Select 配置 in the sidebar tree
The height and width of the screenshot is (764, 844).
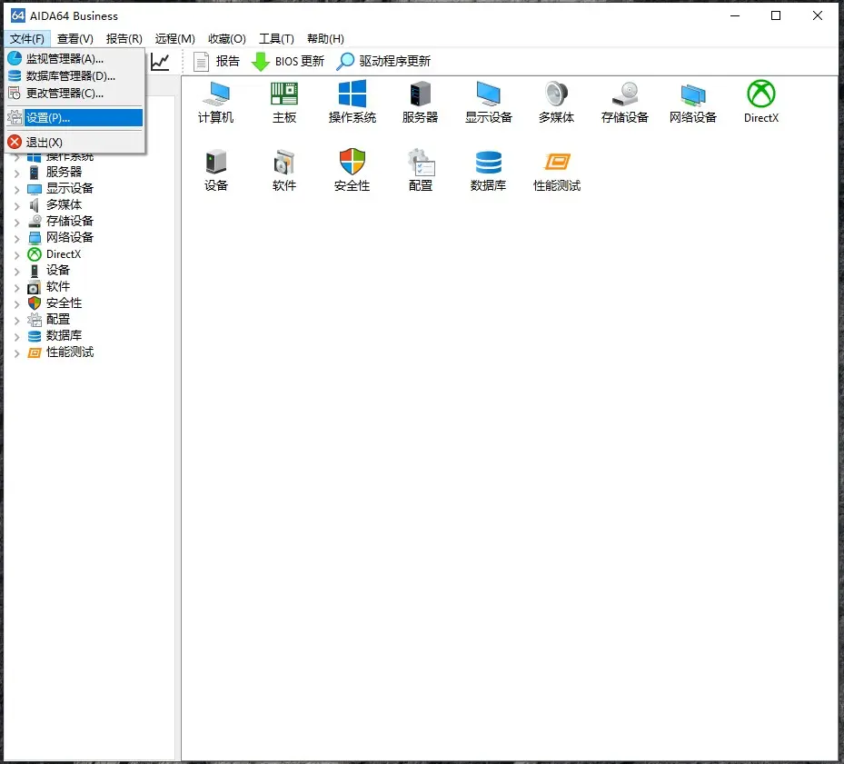click(58, 319)
